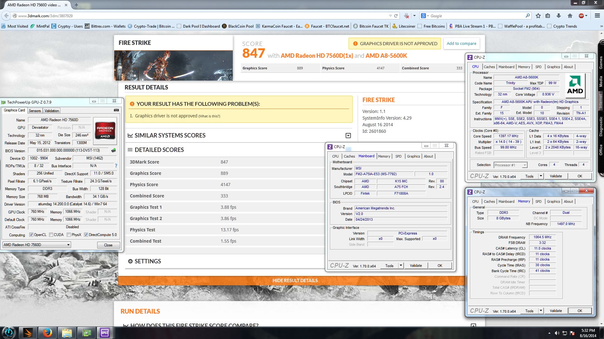604x339 pixels.
Task: Open File Explorer from the taskbar
Action: click(x=67, y=333)
